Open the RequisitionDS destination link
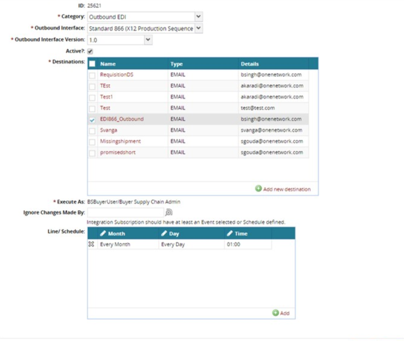The width and height of the screenshot is (404, 341). pyautogui.click(x=117, y=74)
